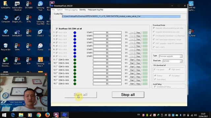Toggle the BootRom+ DA COM sel all checkbox
The height and width of the screenshot is (118, 211).
57,29
